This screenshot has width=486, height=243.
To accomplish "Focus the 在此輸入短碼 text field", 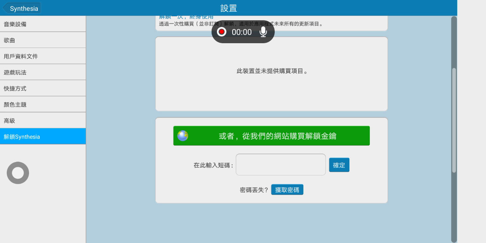I will pyautogui.click(x=280, y=165).
